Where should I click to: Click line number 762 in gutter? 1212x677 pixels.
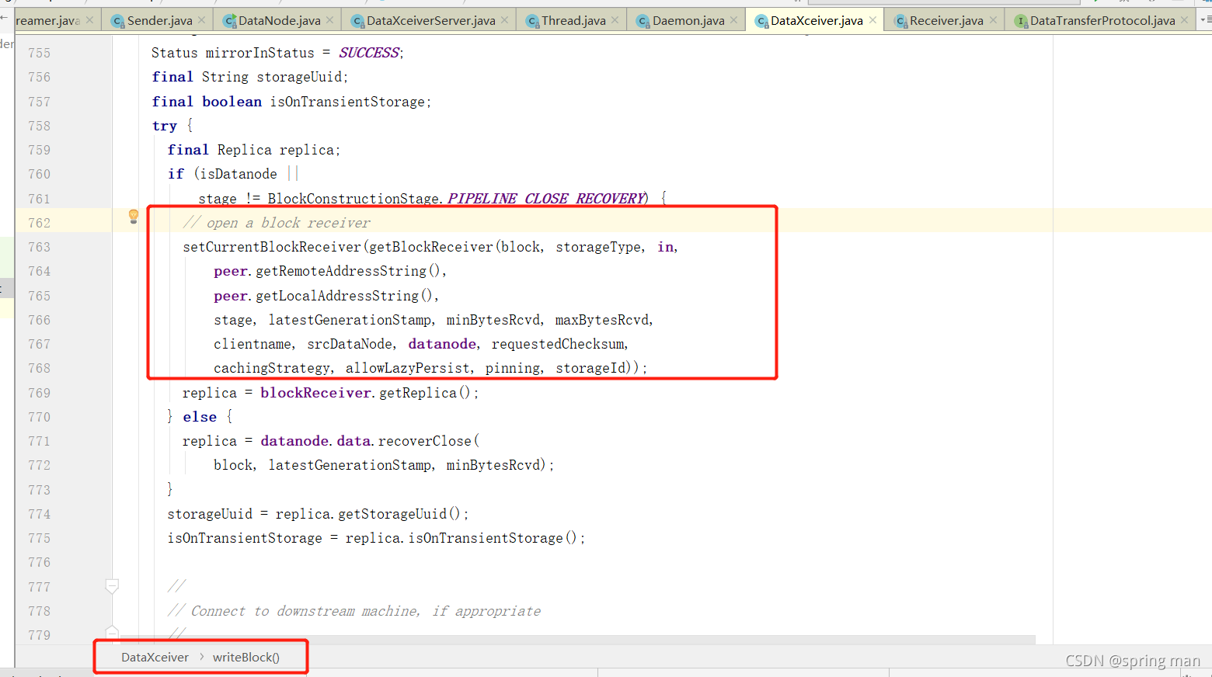[x=39, y=223]
